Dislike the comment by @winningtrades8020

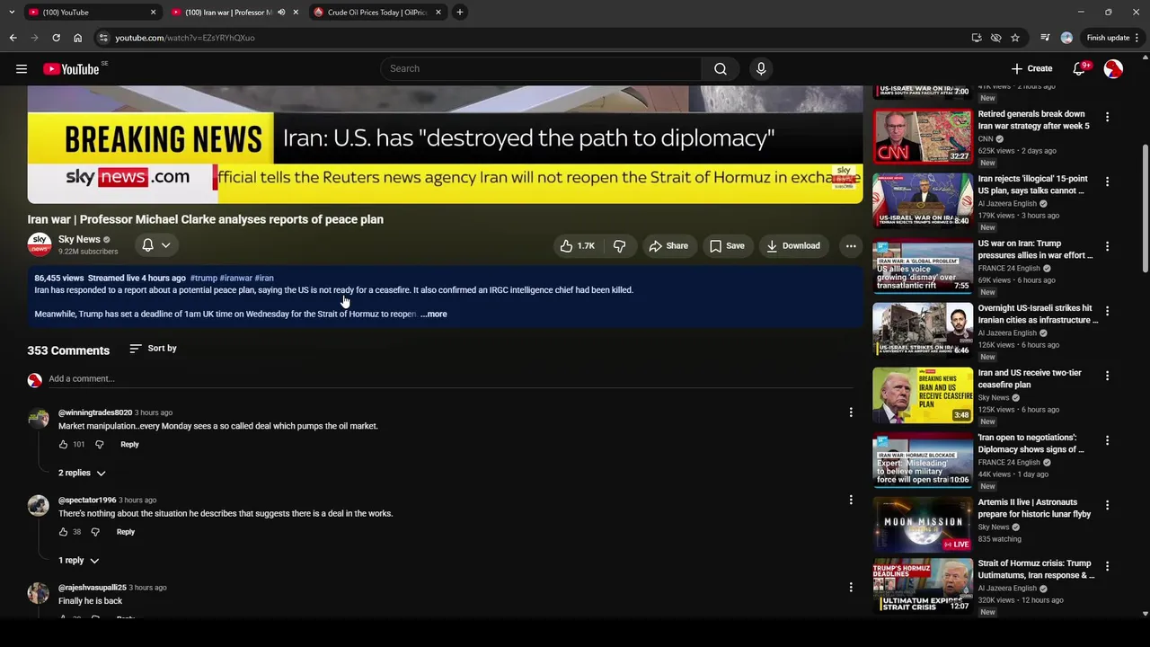point(100,444)
